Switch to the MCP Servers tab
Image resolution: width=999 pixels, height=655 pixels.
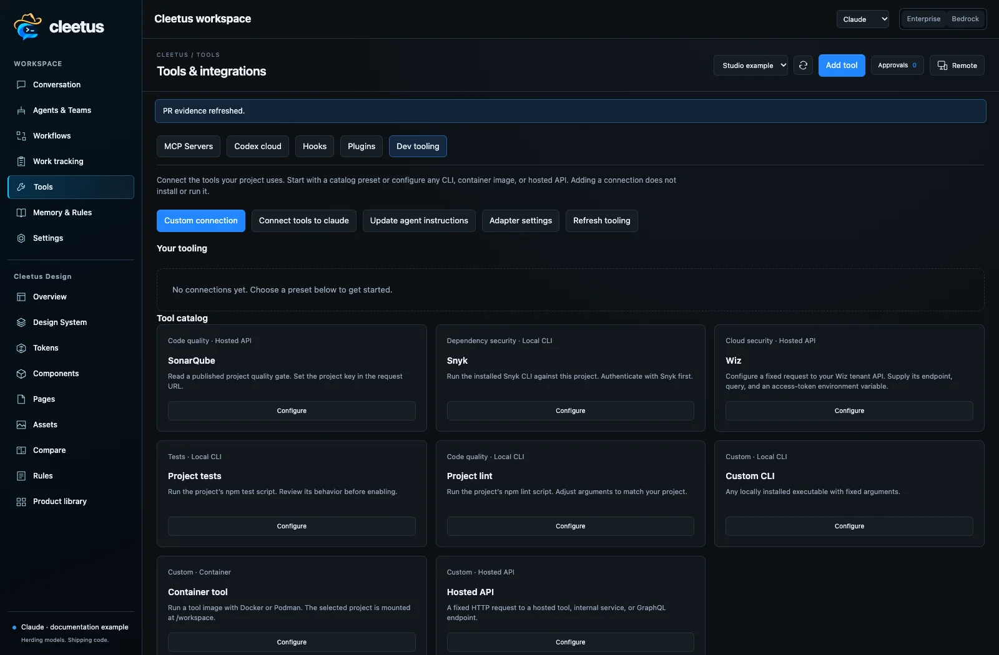[x=189, y=147]
